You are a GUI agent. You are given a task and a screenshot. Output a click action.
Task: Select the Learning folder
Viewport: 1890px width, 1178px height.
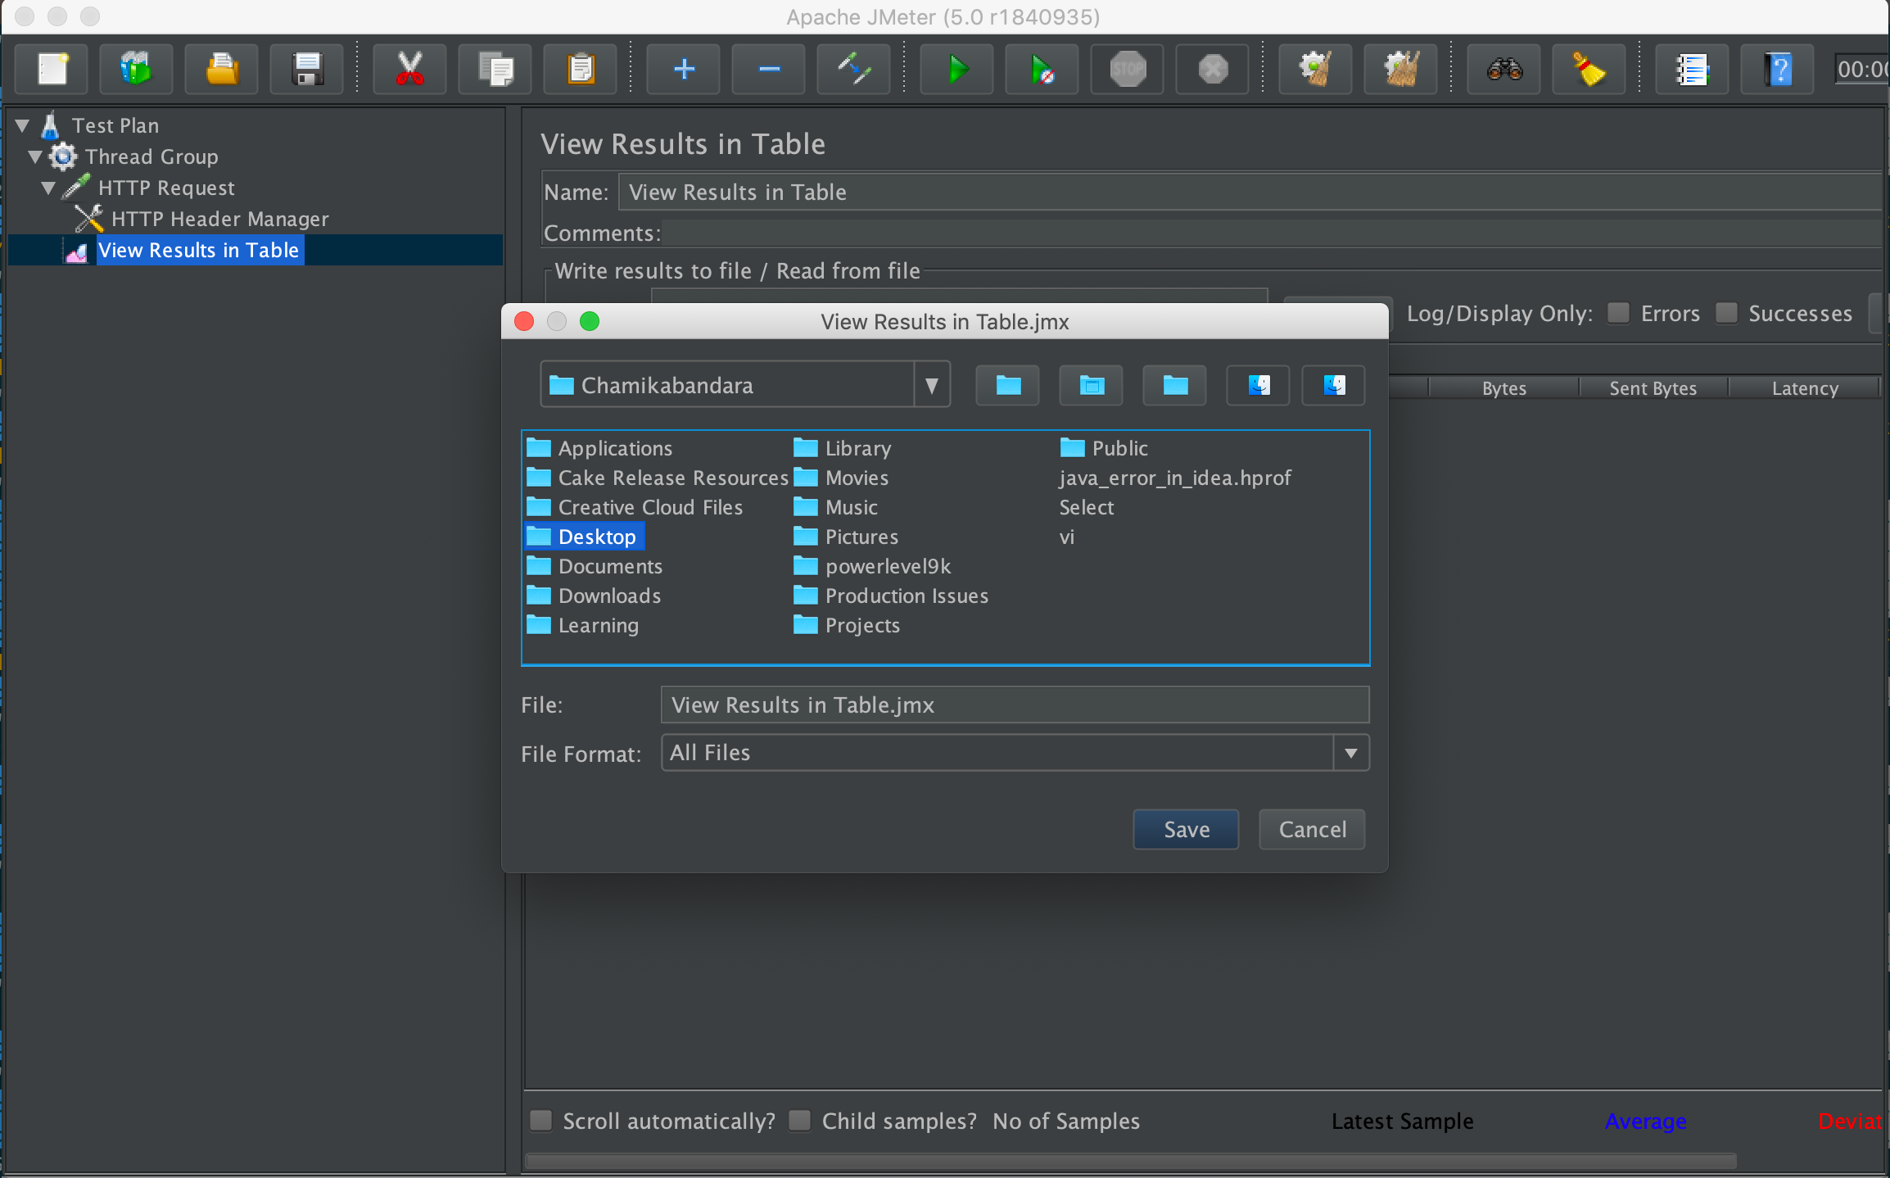[582, 625]
